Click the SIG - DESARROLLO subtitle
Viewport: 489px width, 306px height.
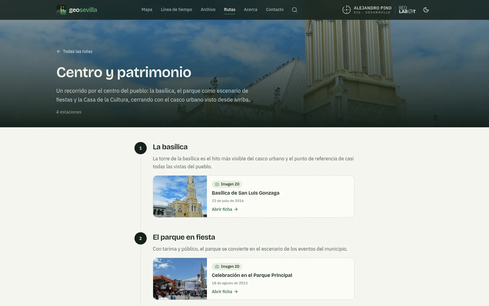[372, 13]
